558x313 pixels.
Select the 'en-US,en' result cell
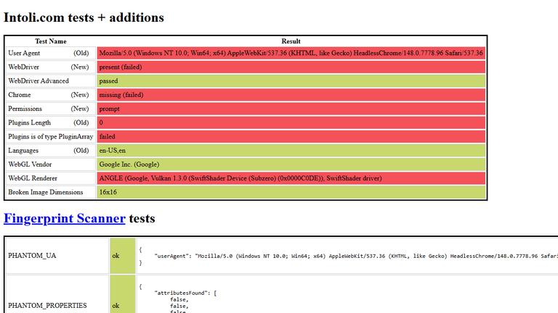pos(291,151)
